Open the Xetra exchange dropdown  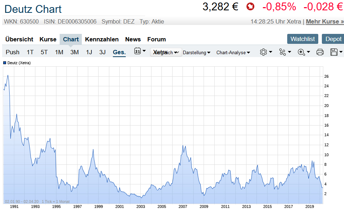166,52
